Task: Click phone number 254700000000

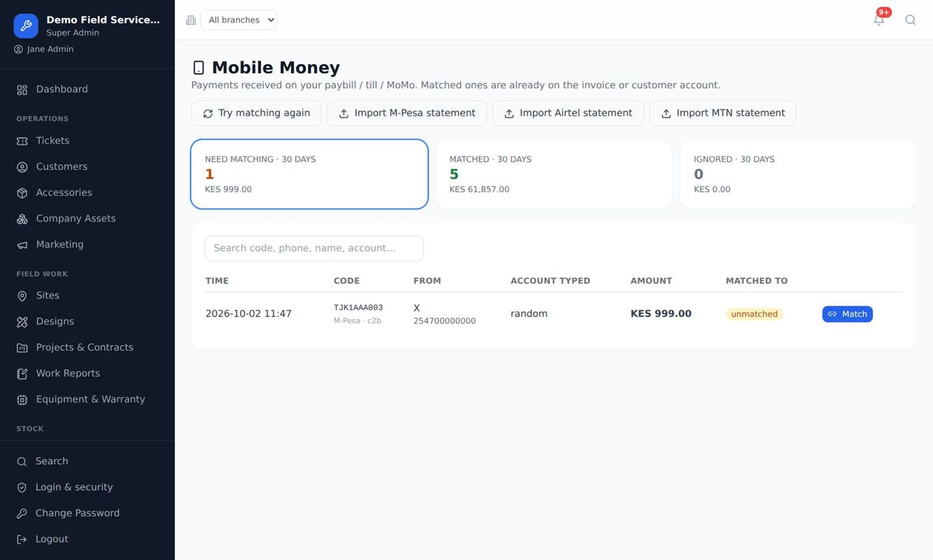Action: point(445,321)
